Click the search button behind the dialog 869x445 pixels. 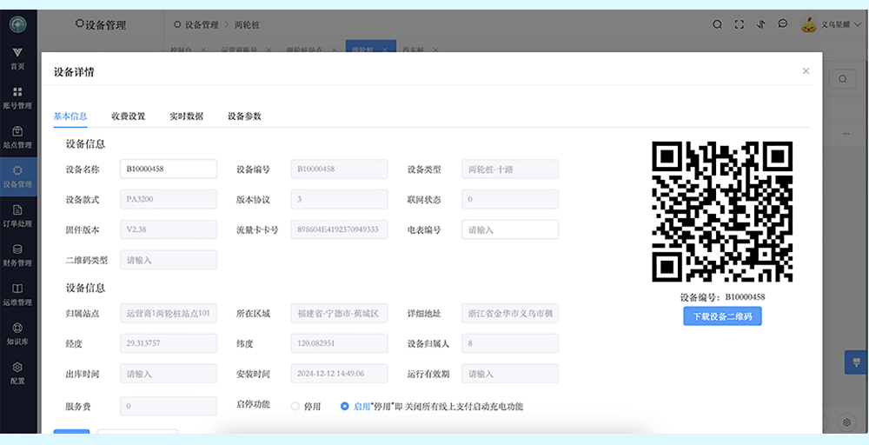point(842,79)
